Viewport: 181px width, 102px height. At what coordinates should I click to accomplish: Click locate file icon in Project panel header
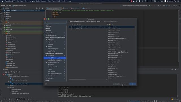point(37,8)
